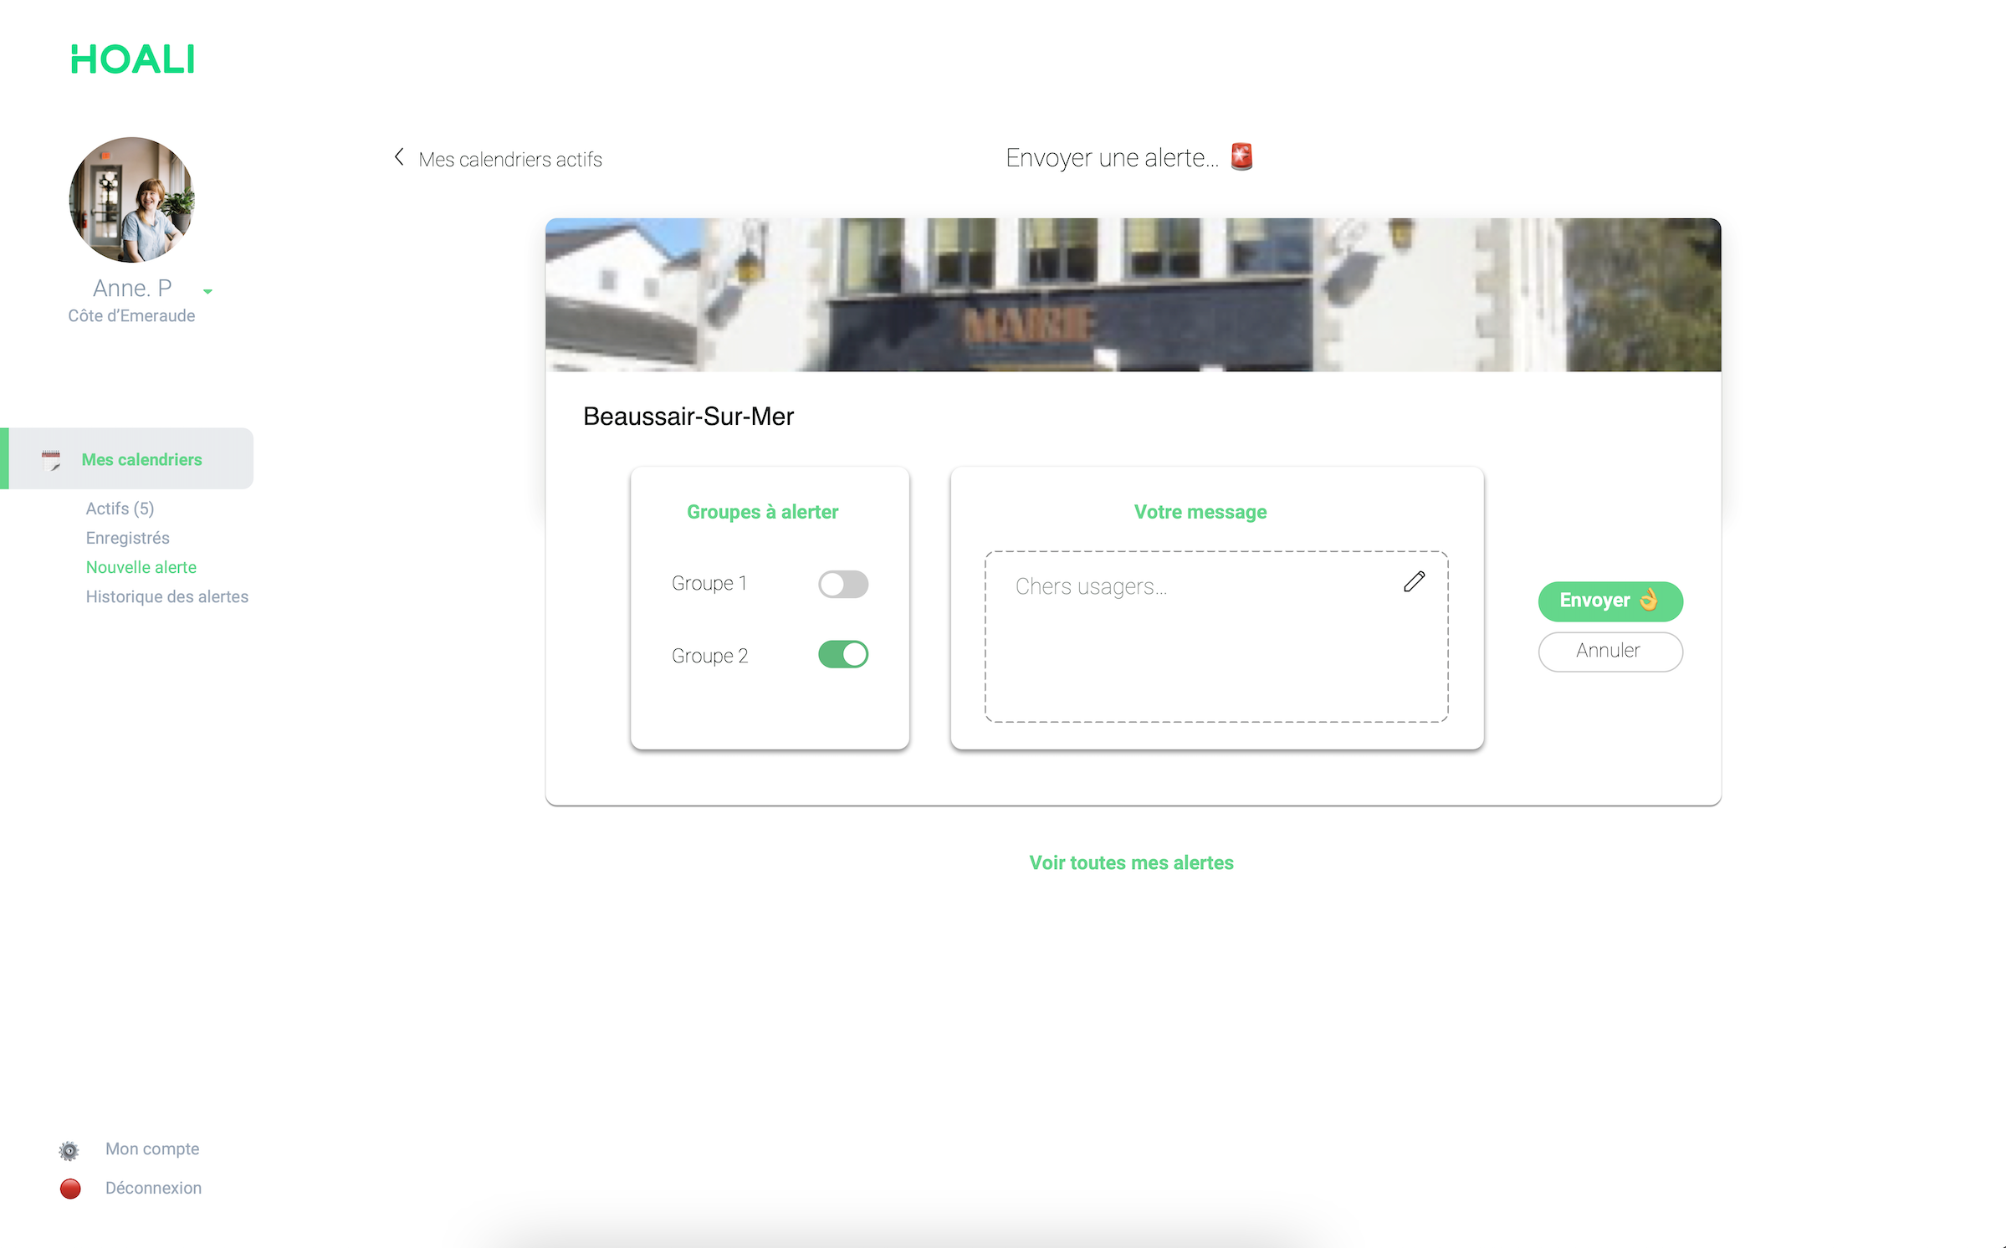Open the Mes calendriers menu section
Viewport: 2006px width, 1248px height.
141,459
